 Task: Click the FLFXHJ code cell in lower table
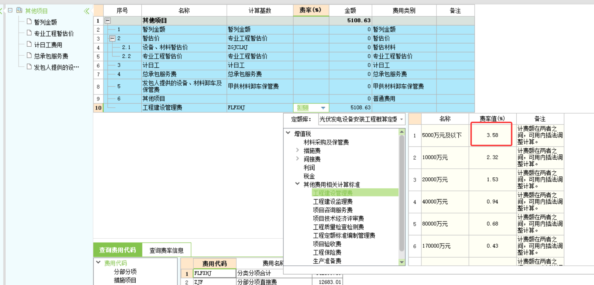click(214, 273)
